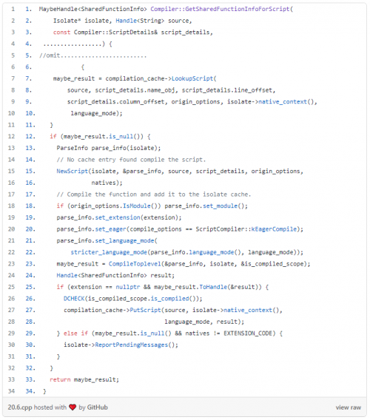Select gutter line number 23
Viewport: 370px width, 420px height.
click(x=11, y=264)
